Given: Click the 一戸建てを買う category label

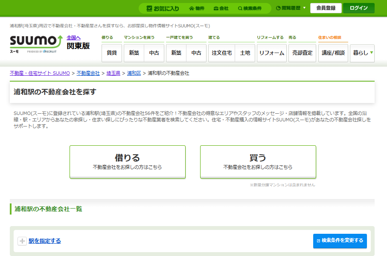Looking at the screenshot, I should click(x=180, y=38).
